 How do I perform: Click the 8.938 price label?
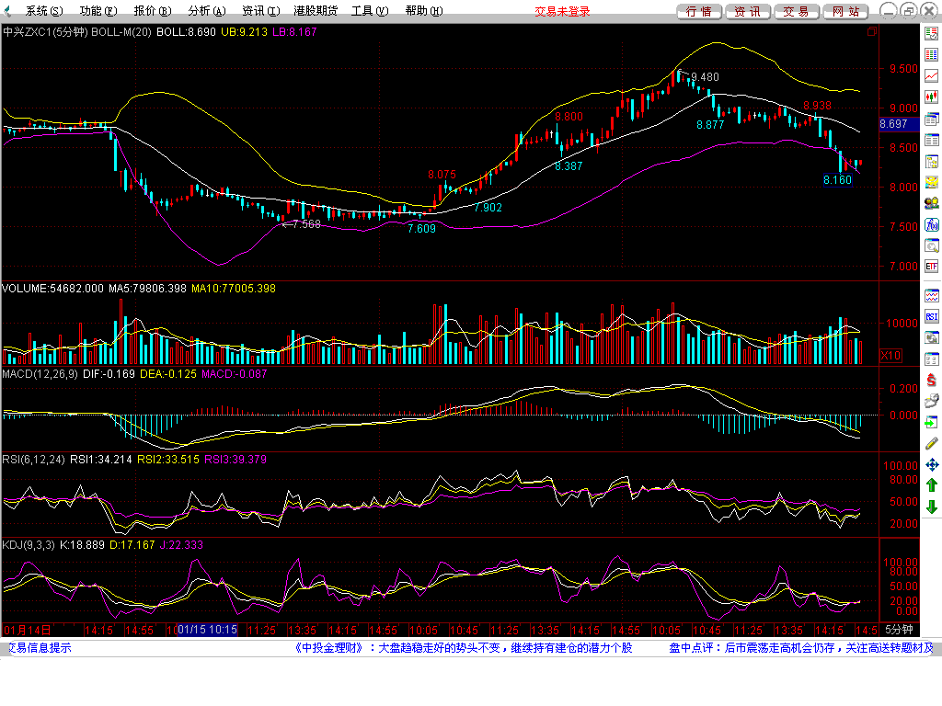[817, 105]
